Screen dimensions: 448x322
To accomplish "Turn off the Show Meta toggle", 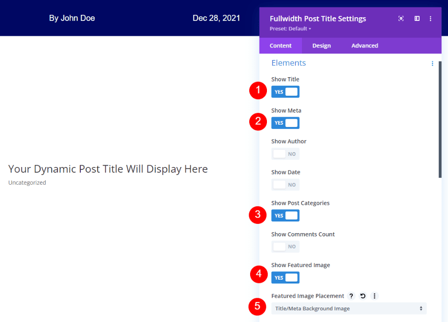I will tap(285, 122).
